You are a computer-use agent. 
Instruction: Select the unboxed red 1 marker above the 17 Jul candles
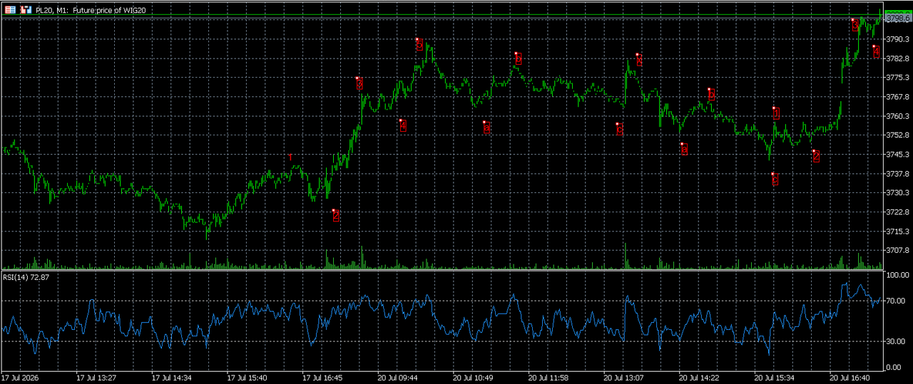tap(290, 157)
